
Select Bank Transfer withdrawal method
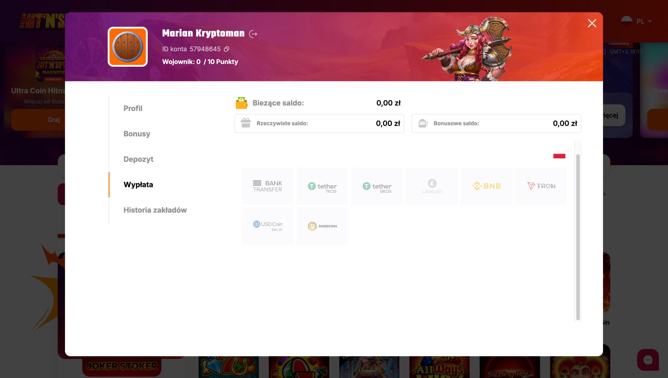(x=267, y=186)
